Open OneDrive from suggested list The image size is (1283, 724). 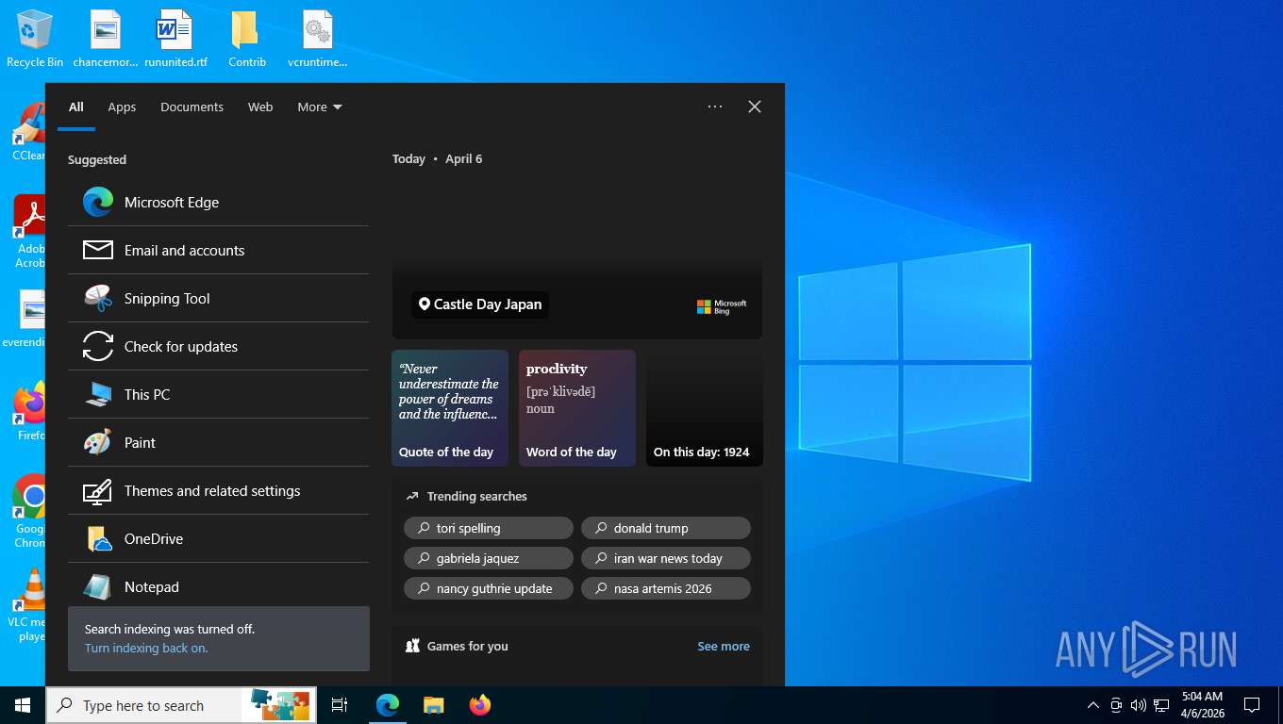pos(218,538)
